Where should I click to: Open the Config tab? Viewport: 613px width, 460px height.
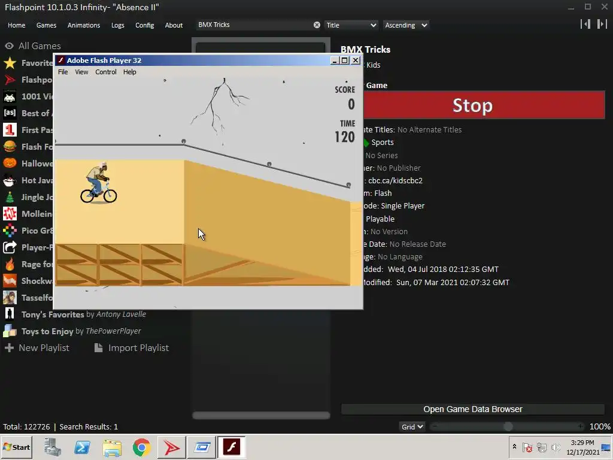coord(145,25)
